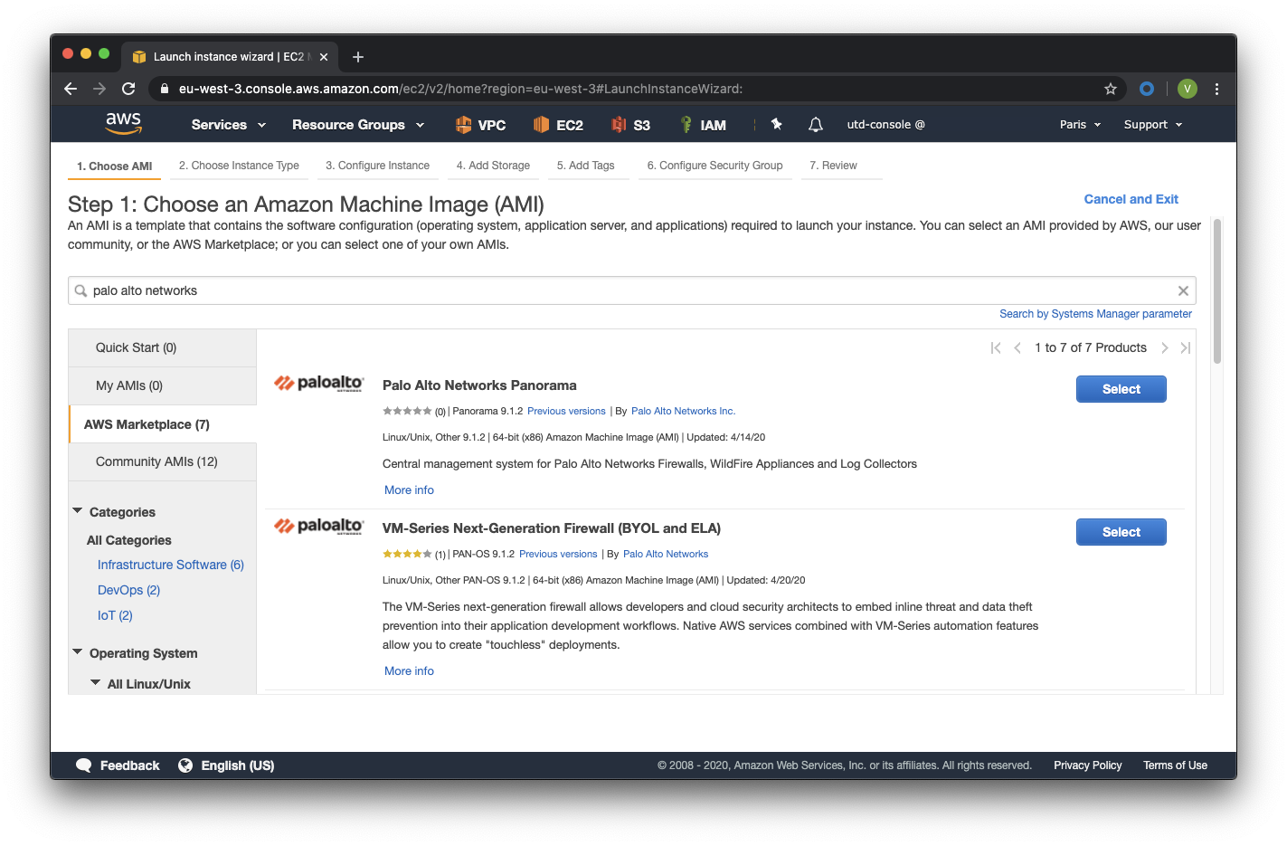Open the utd-console account menu

885,125
